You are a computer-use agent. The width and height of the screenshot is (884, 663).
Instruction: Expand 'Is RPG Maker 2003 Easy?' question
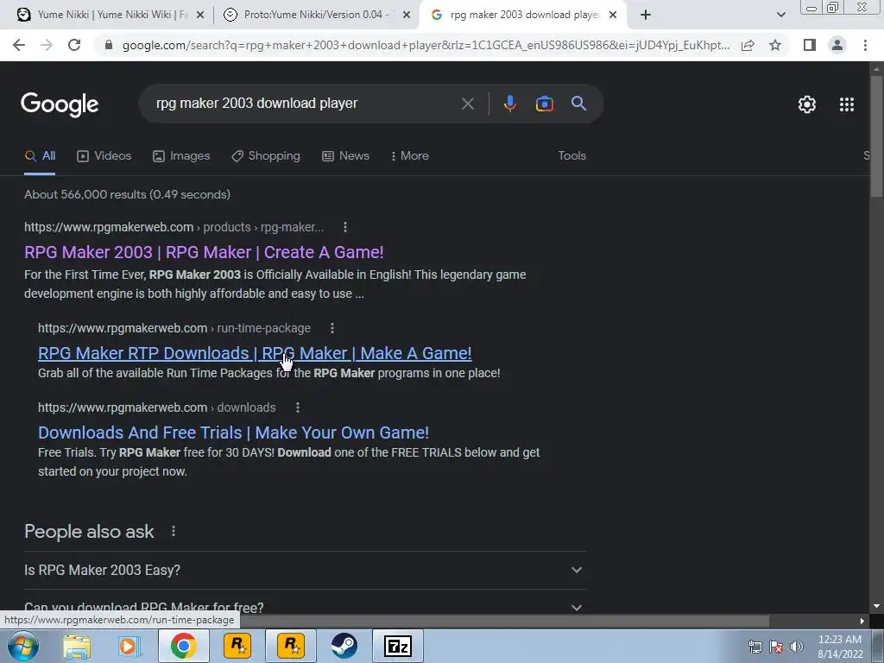[306, 570]
